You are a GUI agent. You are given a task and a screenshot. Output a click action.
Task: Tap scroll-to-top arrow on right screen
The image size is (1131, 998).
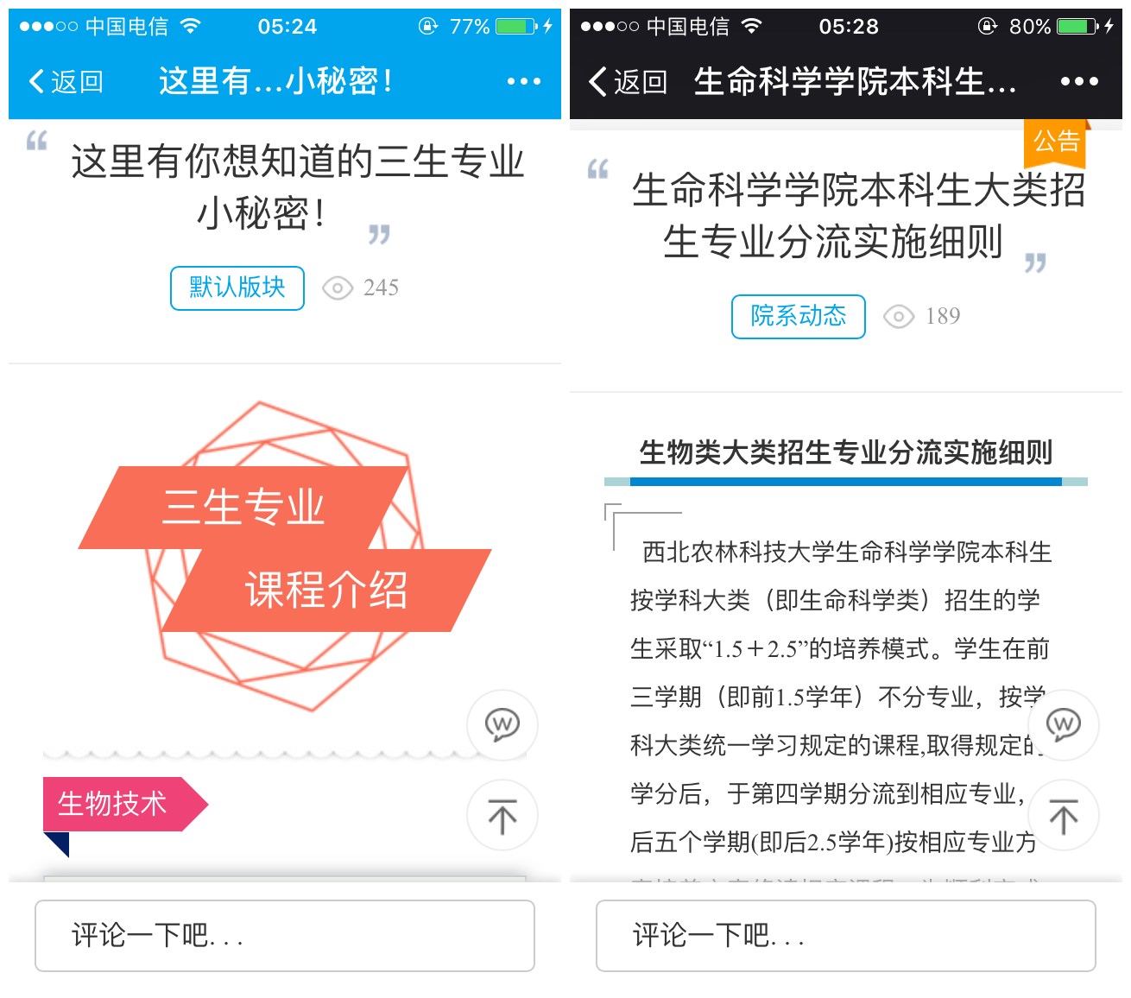1064,815
